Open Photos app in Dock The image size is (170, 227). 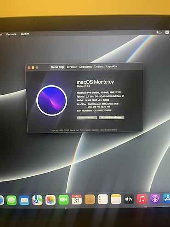[x=51, y=200]
